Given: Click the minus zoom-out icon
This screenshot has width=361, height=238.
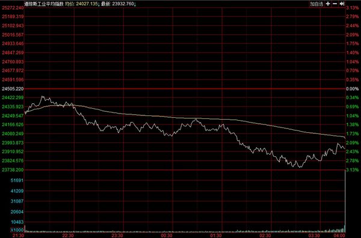Looking at the screenshot, I should coord(335,4).
